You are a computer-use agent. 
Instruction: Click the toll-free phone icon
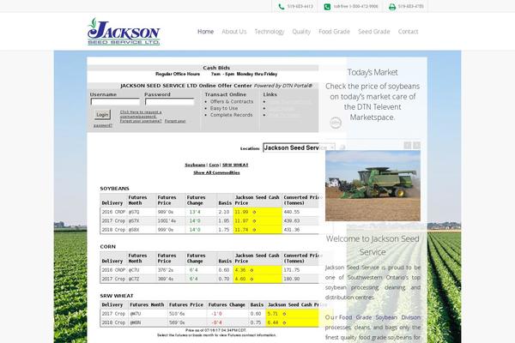pos(327,7)
